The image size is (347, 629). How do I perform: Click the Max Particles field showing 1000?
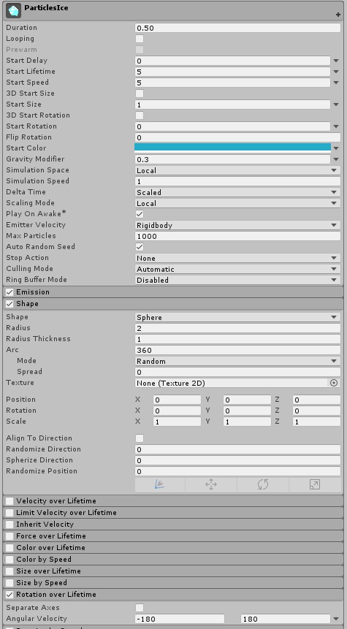point(237,236)
